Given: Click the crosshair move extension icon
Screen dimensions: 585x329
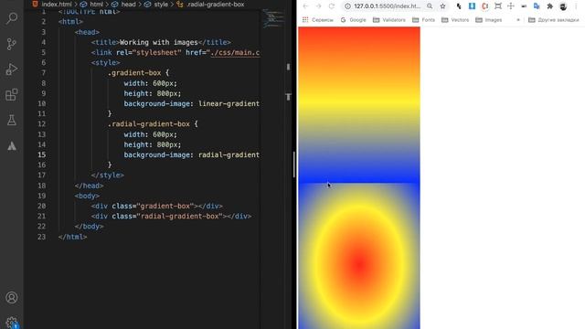Looking at the screenshot, I should click(x=511, y=6).
